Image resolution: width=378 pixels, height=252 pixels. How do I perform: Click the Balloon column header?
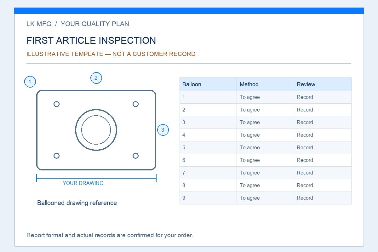[208, 84]
